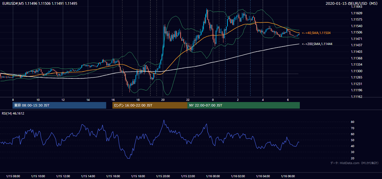Click price axis value 1.11437
The height and width of the screenshot is (179, 382).
point(357,45)
